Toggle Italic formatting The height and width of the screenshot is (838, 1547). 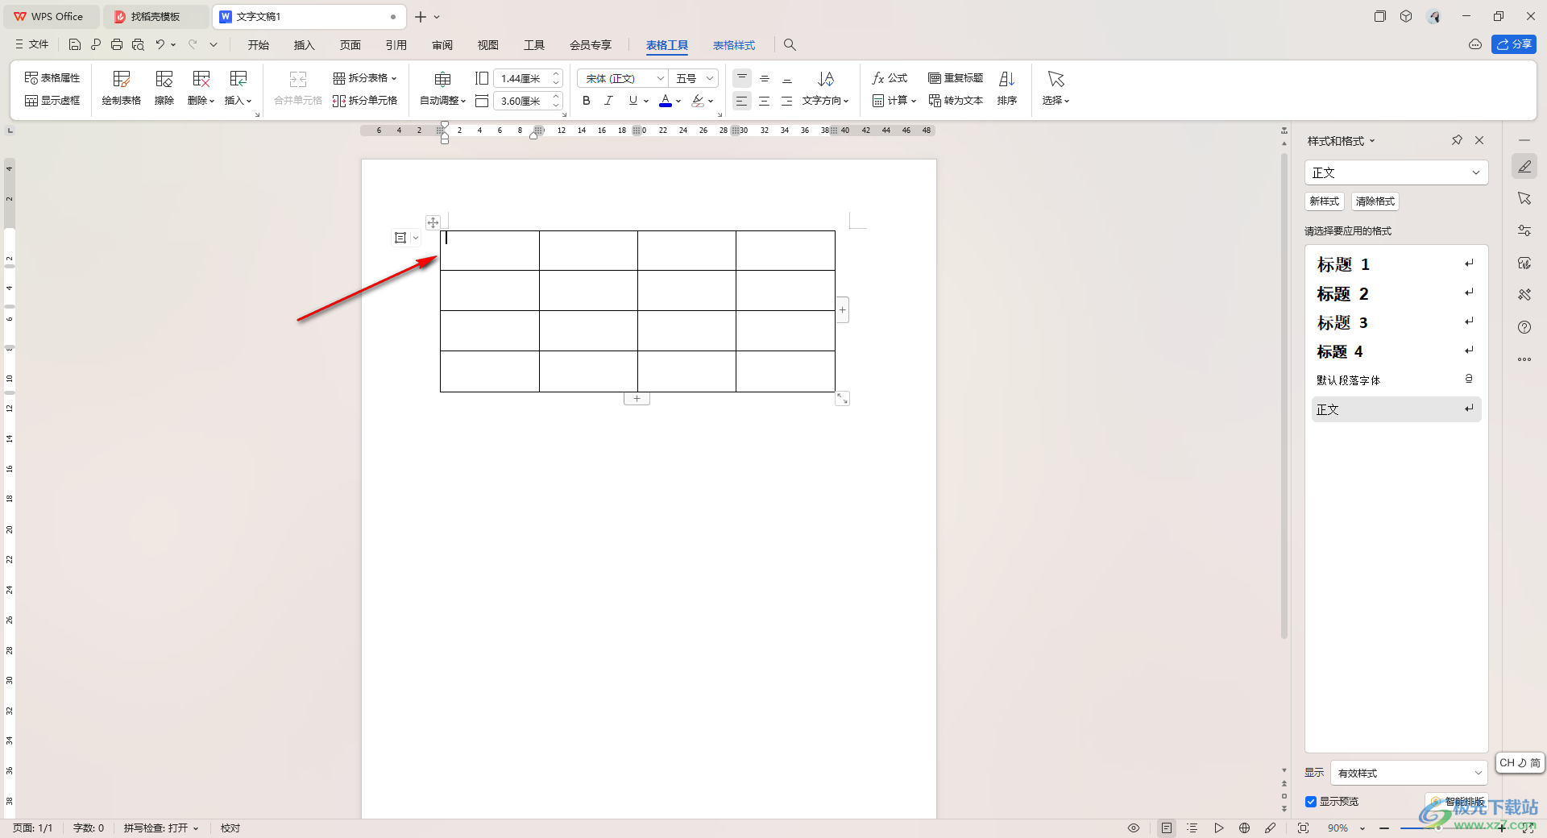[609, 101]
